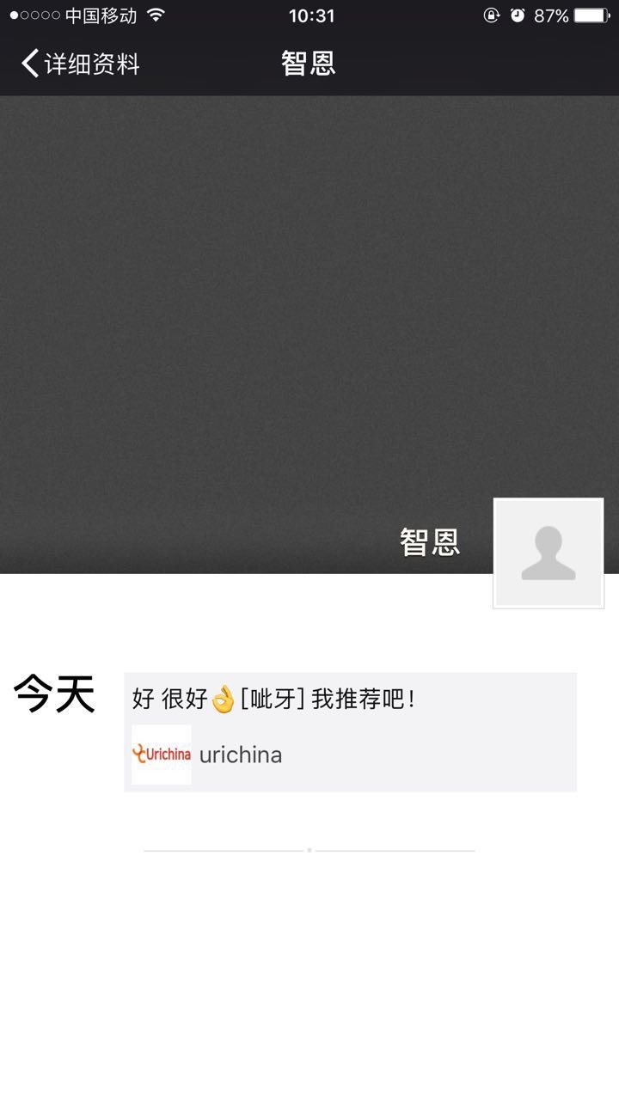
Task: Tap the end-of-list divider dot
Action: (x=309, y=850)
